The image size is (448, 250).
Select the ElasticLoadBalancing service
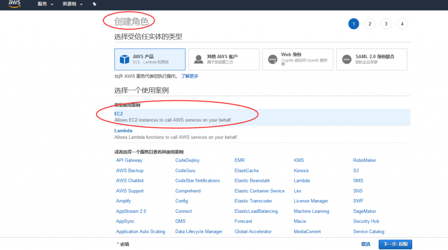point(256,211)
